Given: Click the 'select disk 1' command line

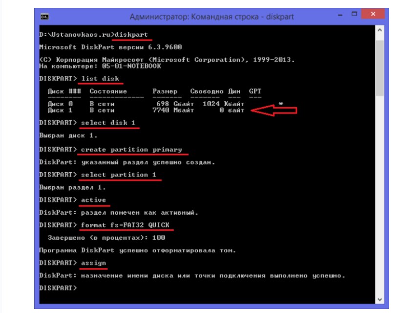Looking at the screenshot, I should tap(108, 123).
